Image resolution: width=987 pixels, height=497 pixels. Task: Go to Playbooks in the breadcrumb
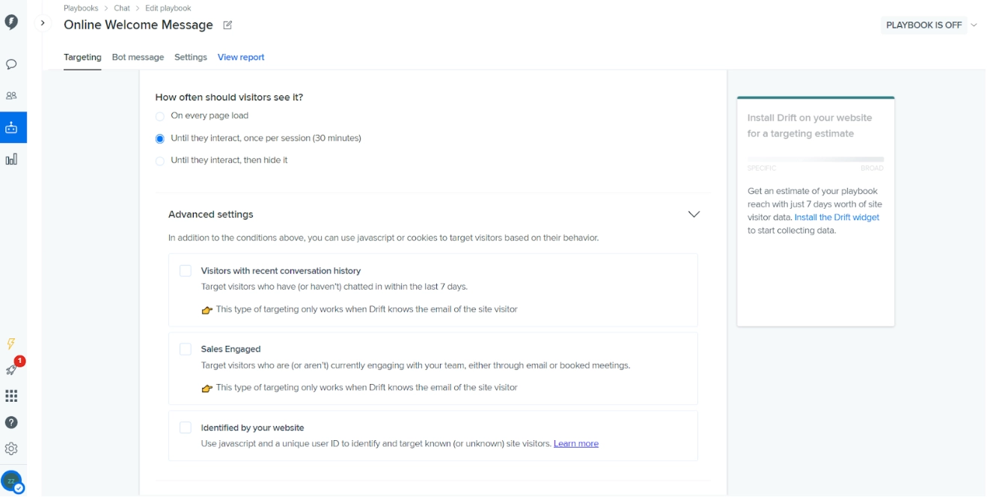click(x=81, y=8)
